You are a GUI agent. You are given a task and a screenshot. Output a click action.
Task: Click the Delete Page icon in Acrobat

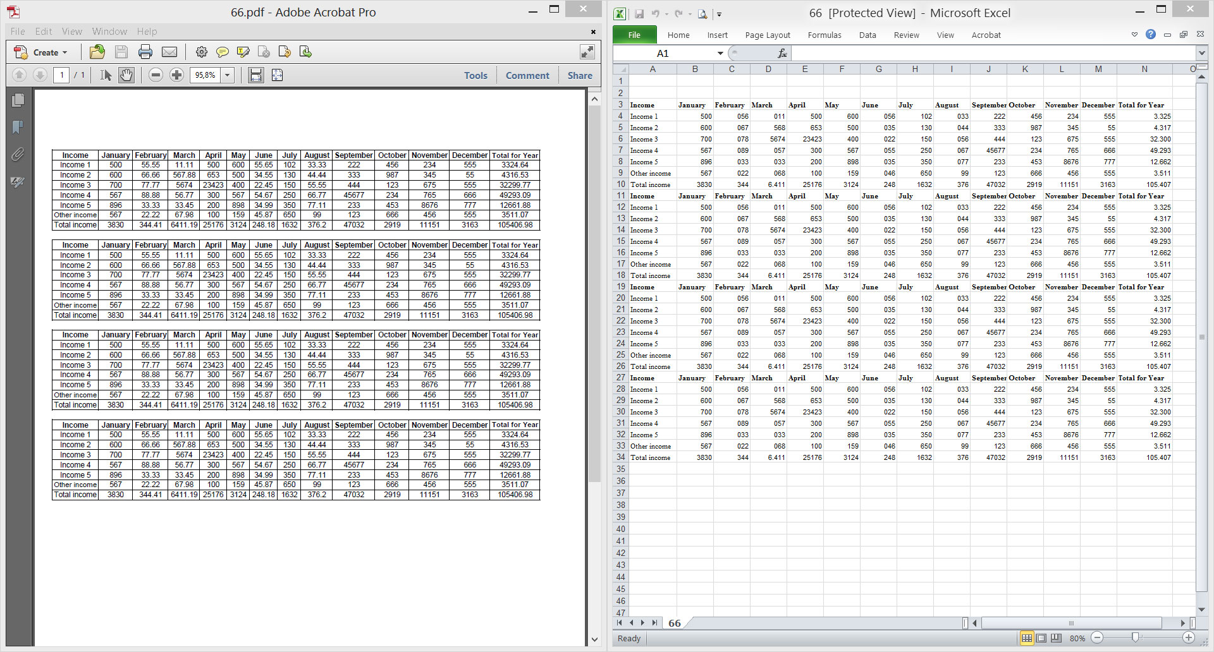(264, 52)
